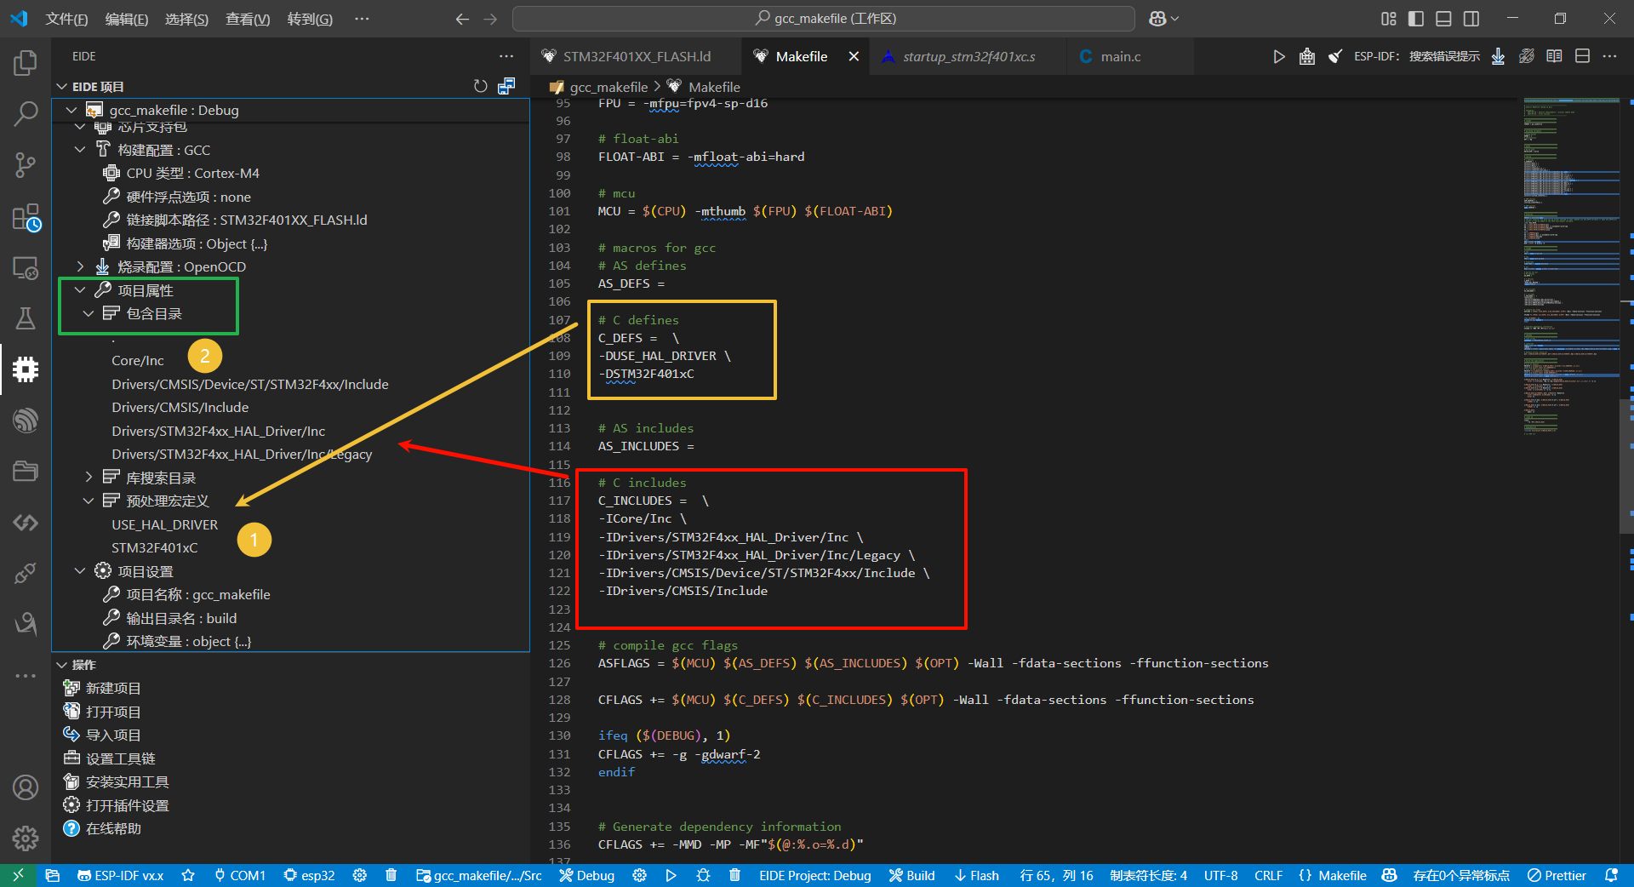Image resolution: width=1634 pixels, height=887 pixels.
Task: Open the 文件(F) menu
Action: [x=66, y=19]
